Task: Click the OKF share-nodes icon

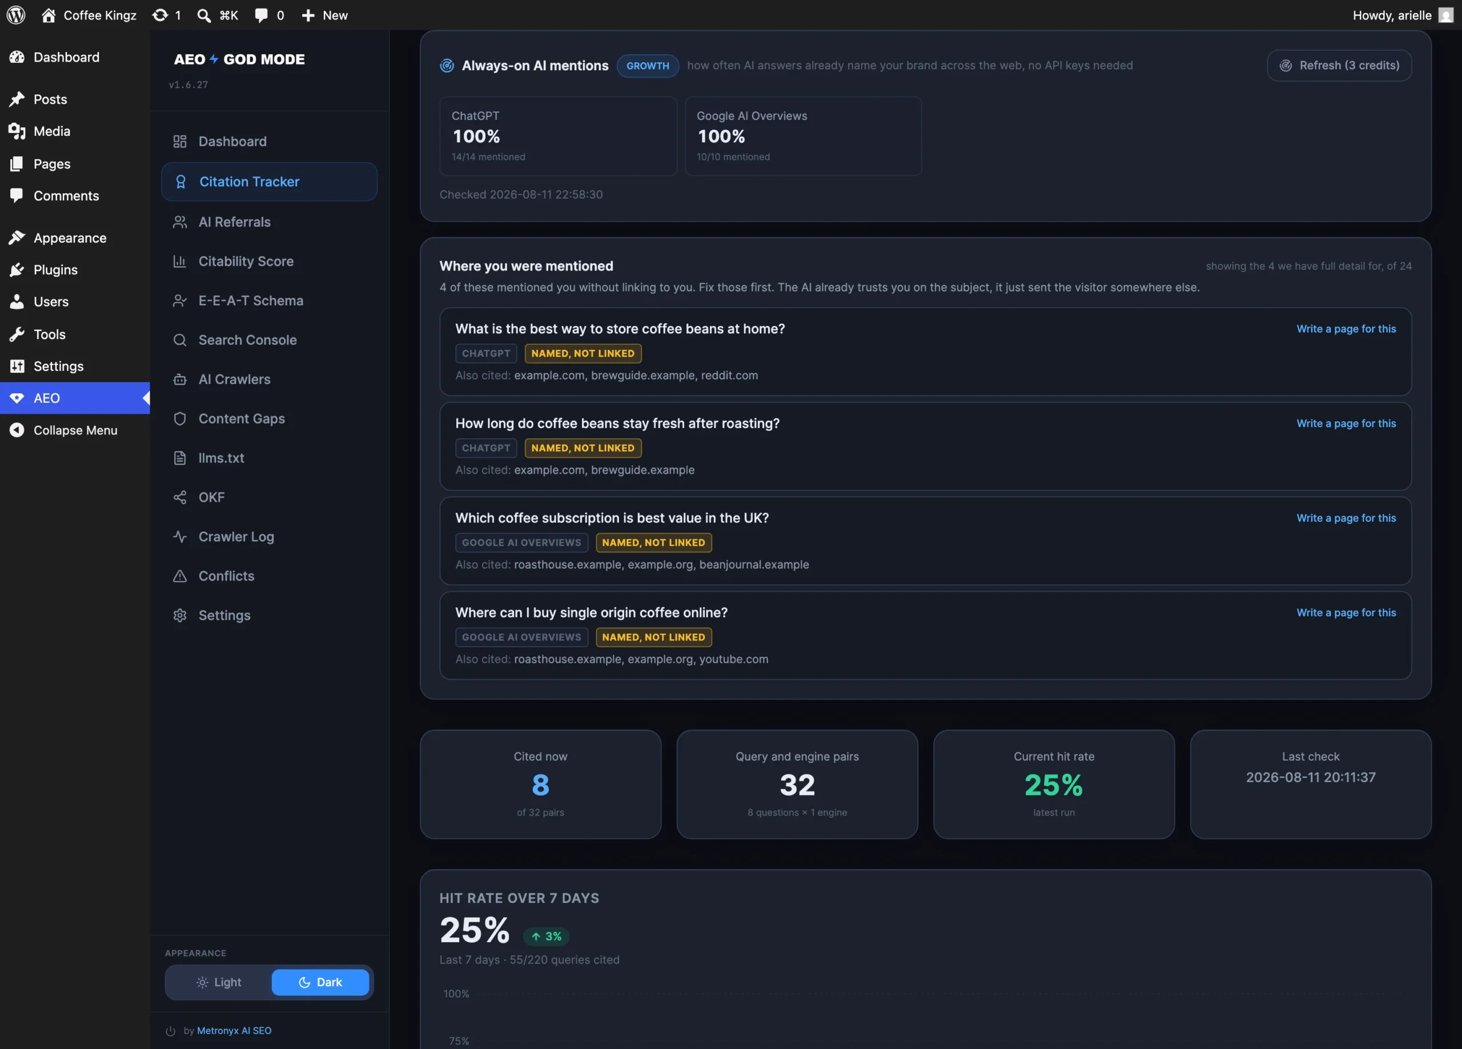Action: (x=180, y=497)
